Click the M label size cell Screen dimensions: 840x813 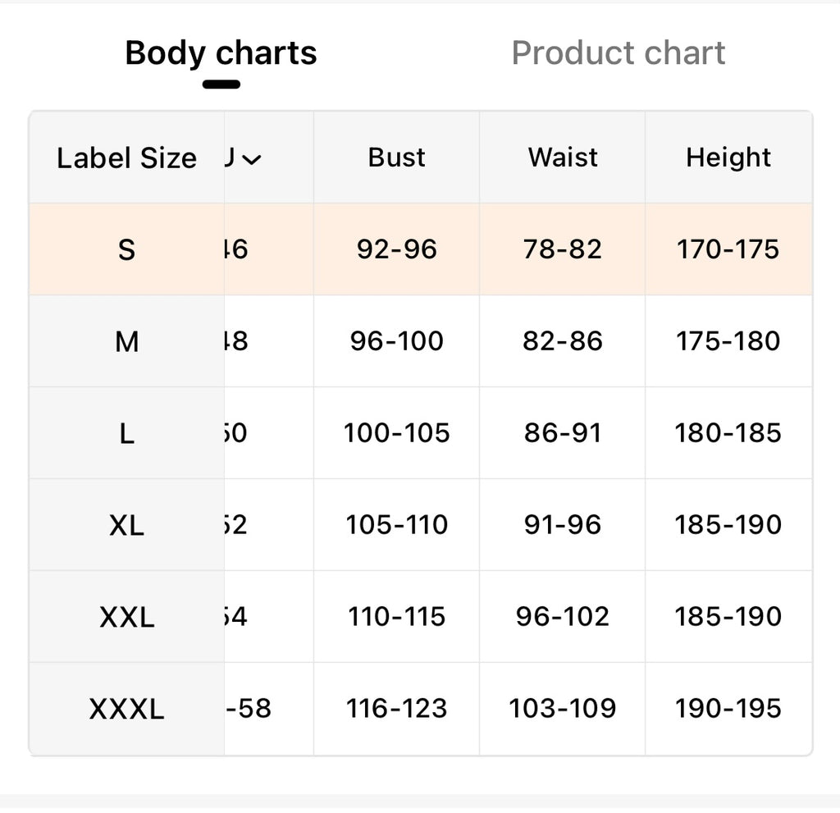click(x=126, y=341)
